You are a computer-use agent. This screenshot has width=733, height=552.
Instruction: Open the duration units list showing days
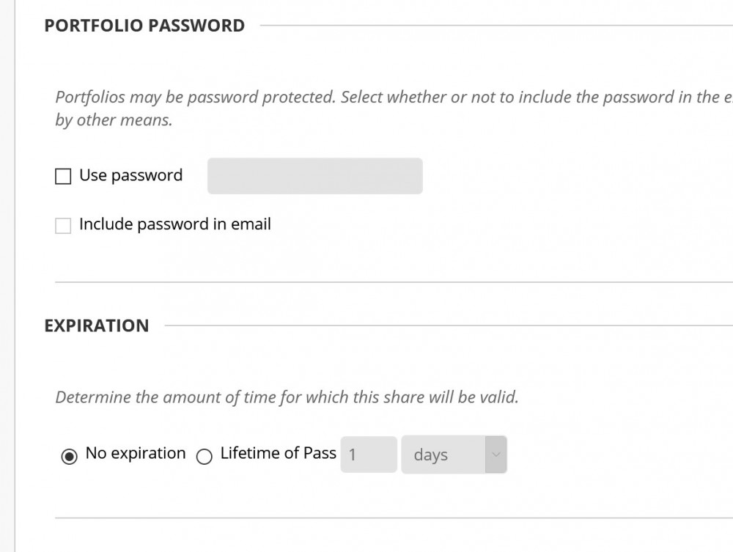[x=454, y=455]
